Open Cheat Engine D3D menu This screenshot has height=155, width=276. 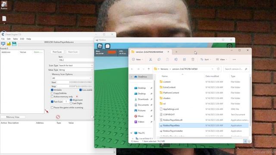pyautogui.click(x=22, y=39)
